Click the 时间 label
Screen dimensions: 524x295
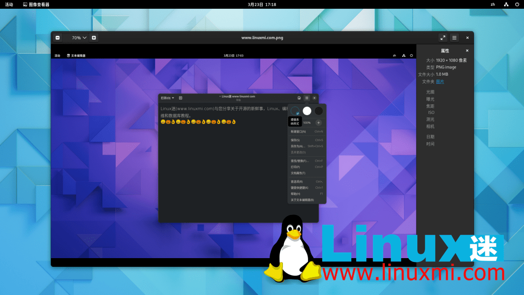tap(430, 144)
